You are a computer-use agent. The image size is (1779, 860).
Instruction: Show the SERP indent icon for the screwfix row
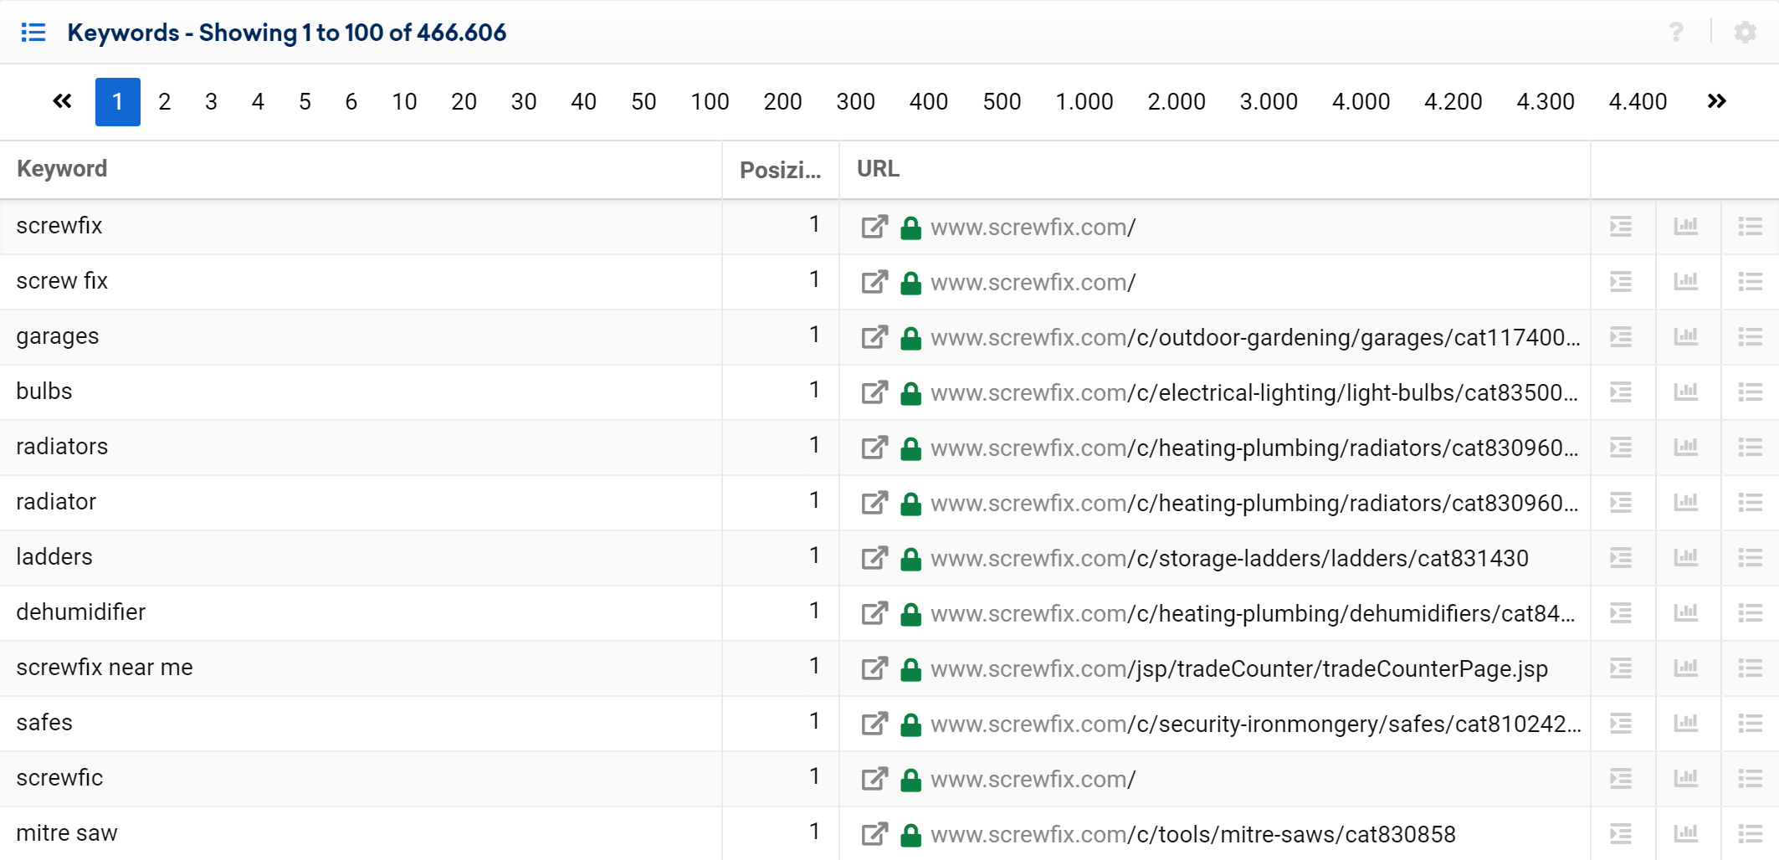click(x=1621, y=227)
